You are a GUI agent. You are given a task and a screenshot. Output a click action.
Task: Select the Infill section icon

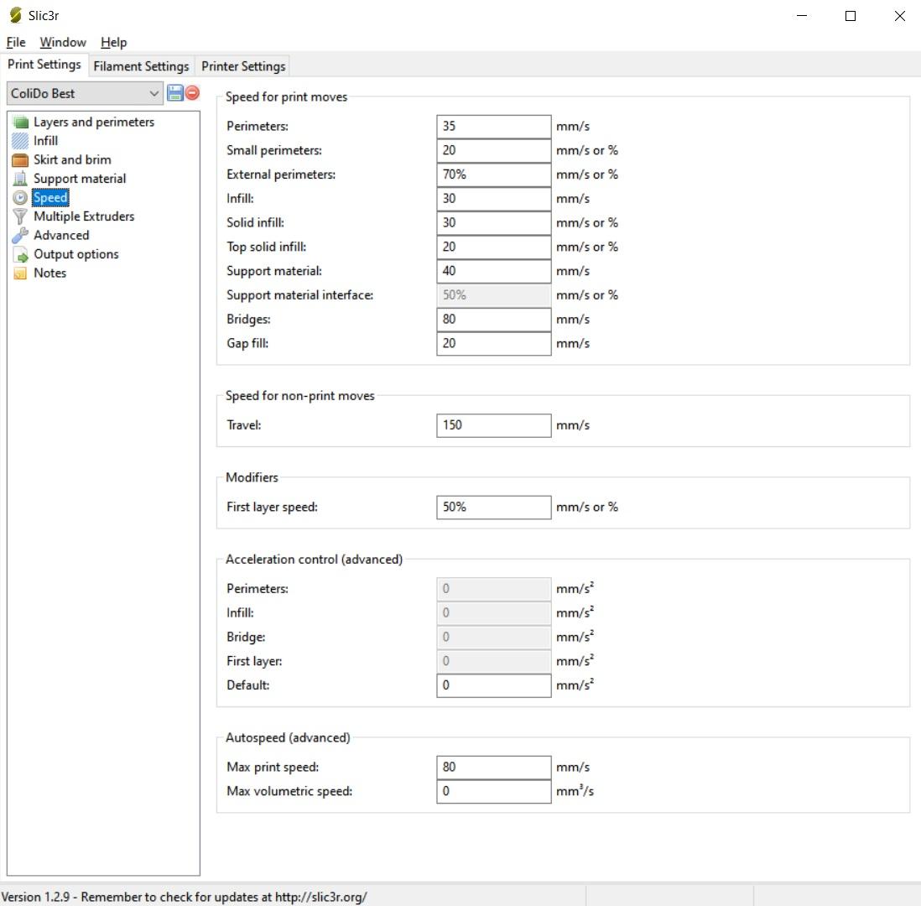coord(20,141)
